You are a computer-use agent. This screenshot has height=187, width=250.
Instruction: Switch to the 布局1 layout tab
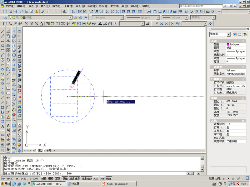tap(49, 151)
